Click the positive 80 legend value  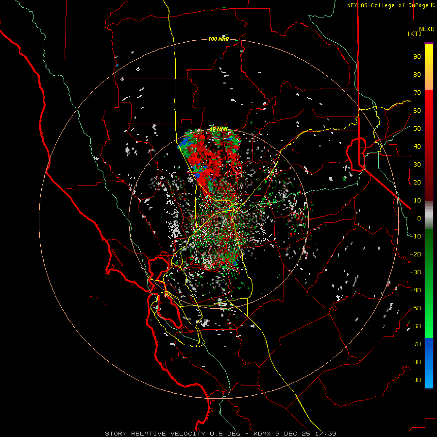pyautogui.click(x=417, y=74)
